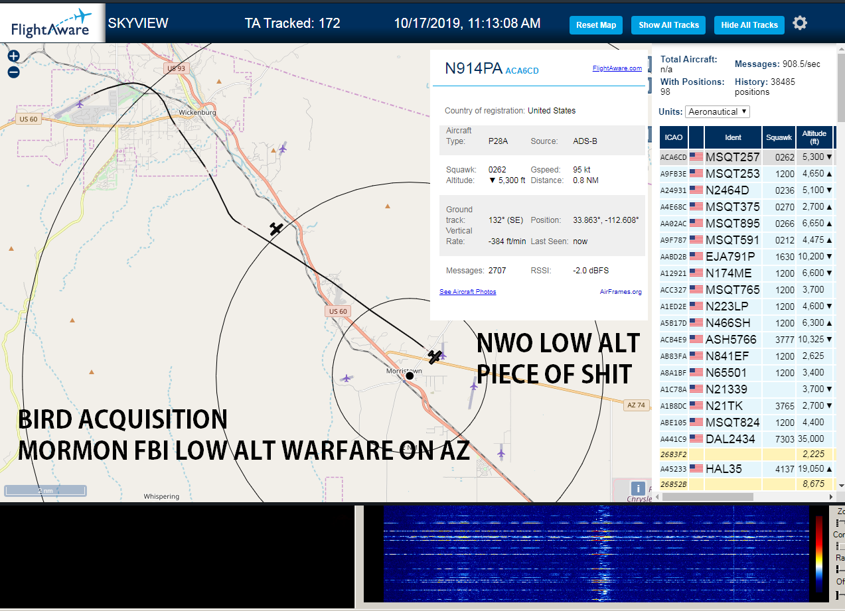The image size is (845, 611).
Task: Open the AirFrames.org link
Action: (621, 292)
